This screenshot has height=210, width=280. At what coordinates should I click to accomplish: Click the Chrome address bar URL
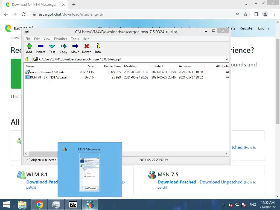71,14
